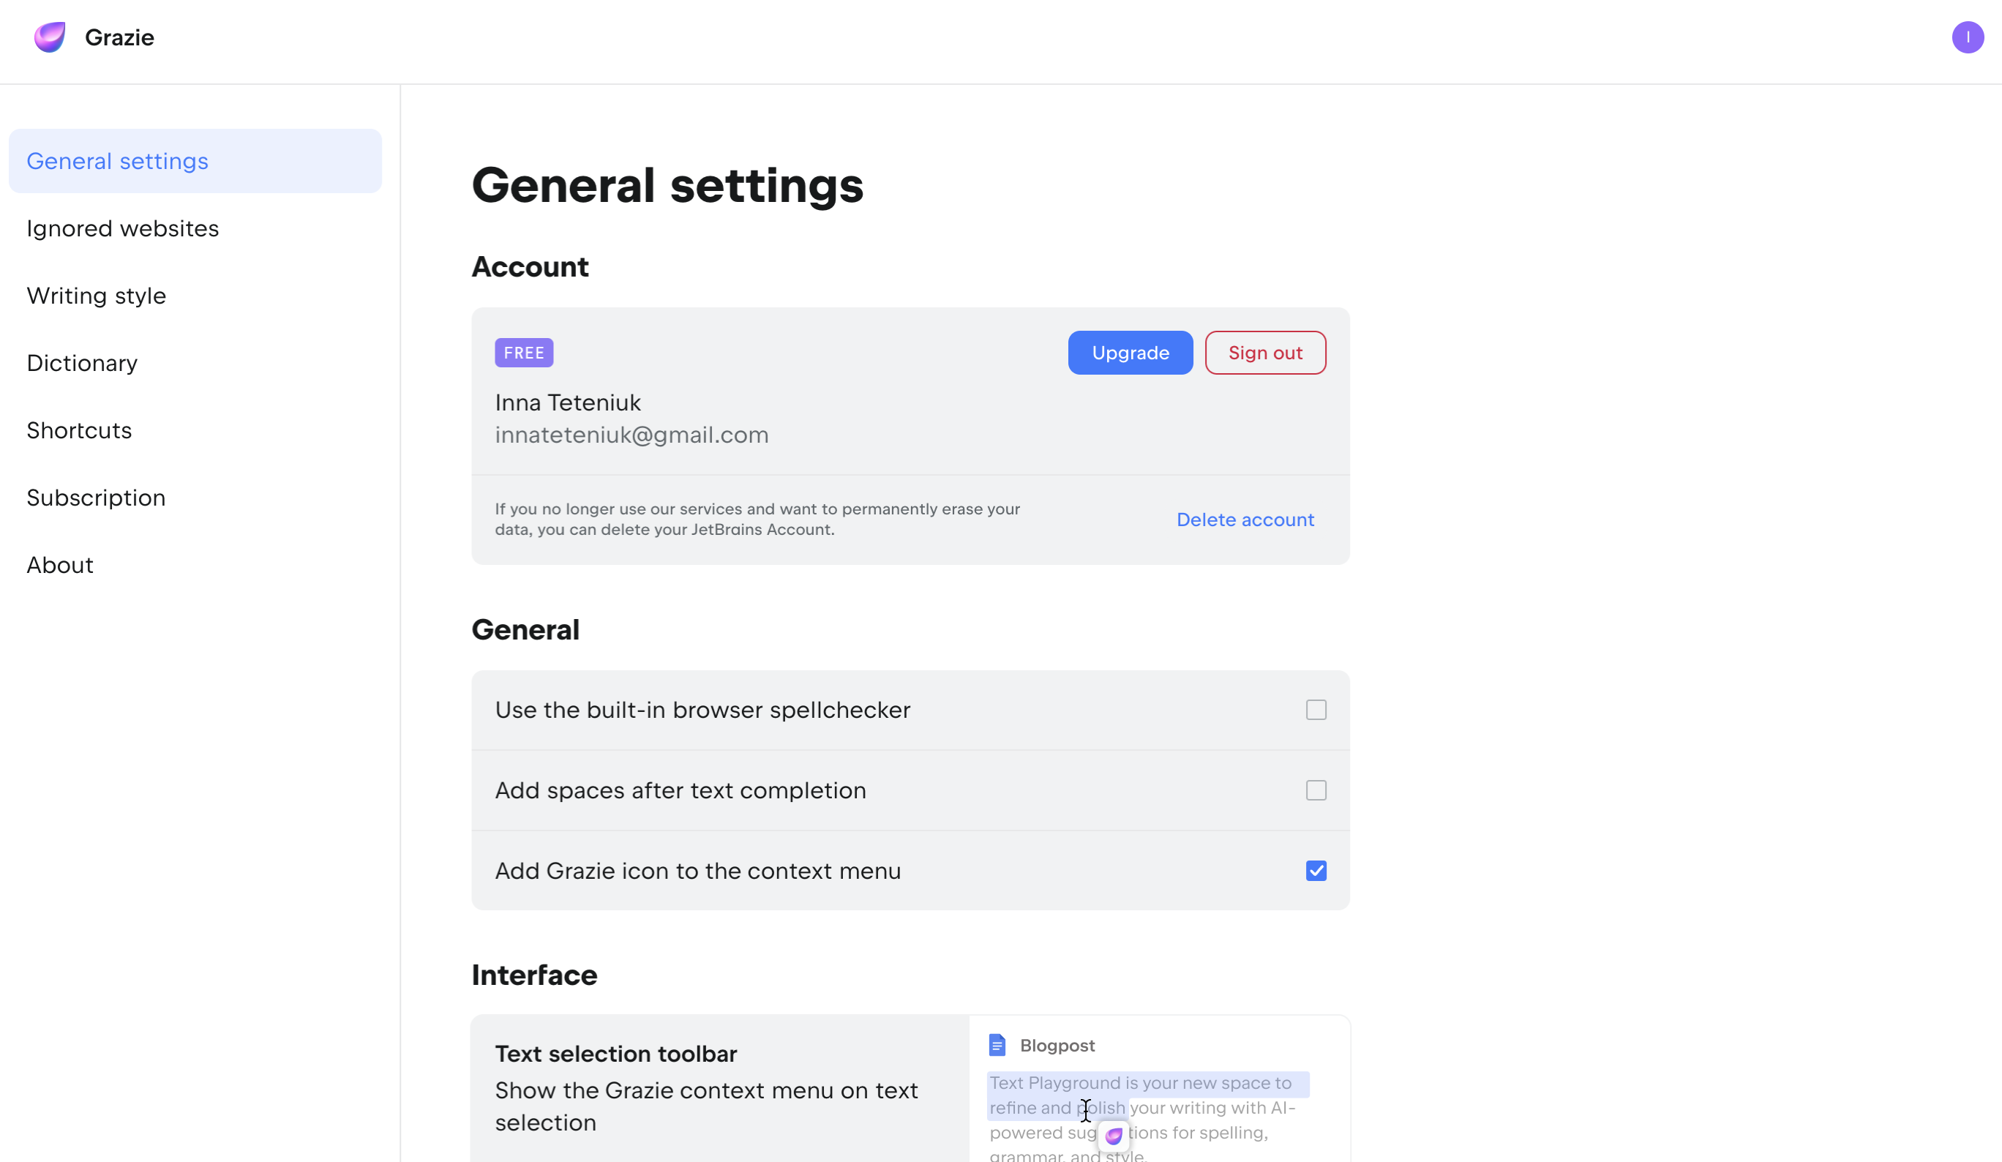The image size is (2002, 1162).
Task: Click the Blogpost document icon
Action: click(997, 1045)
